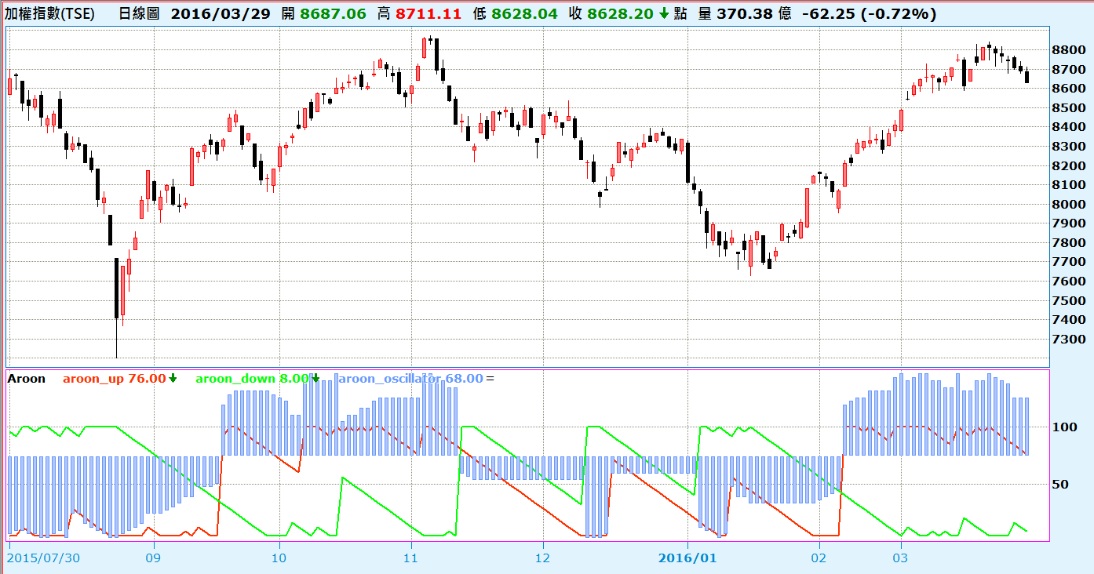Click the down arrow next to aroon_up 76.00
The image size is (1094, 574).
[x=173, y=379]
